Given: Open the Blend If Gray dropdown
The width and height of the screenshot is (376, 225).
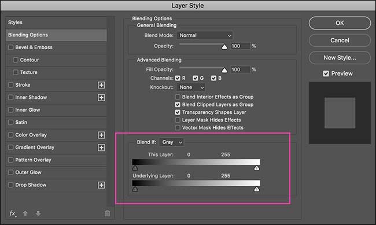Looking at the screenshot, I should coord(171,142).
